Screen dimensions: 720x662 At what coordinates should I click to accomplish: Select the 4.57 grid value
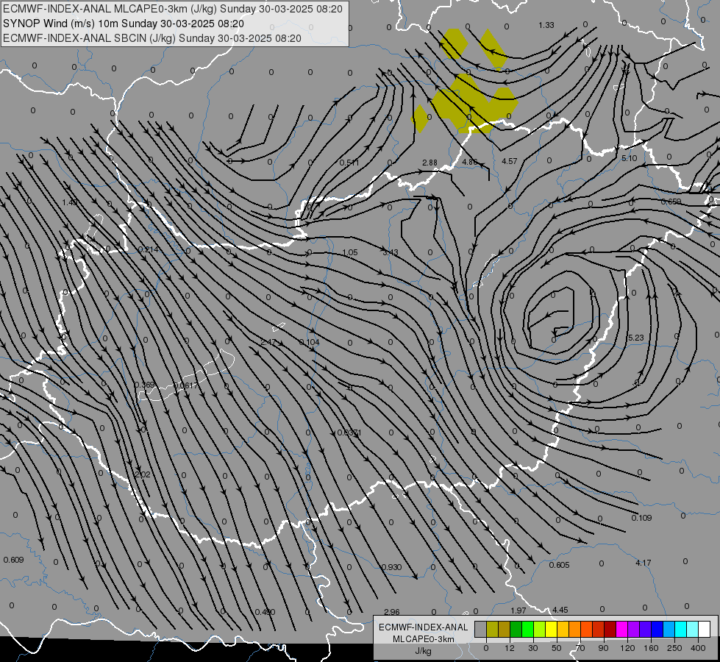[509, 161]
